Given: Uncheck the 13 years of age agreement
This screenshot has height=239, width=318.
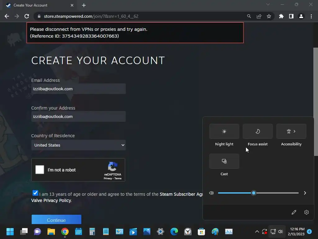Looking at the screenshot, I should [x=35, y=193].
